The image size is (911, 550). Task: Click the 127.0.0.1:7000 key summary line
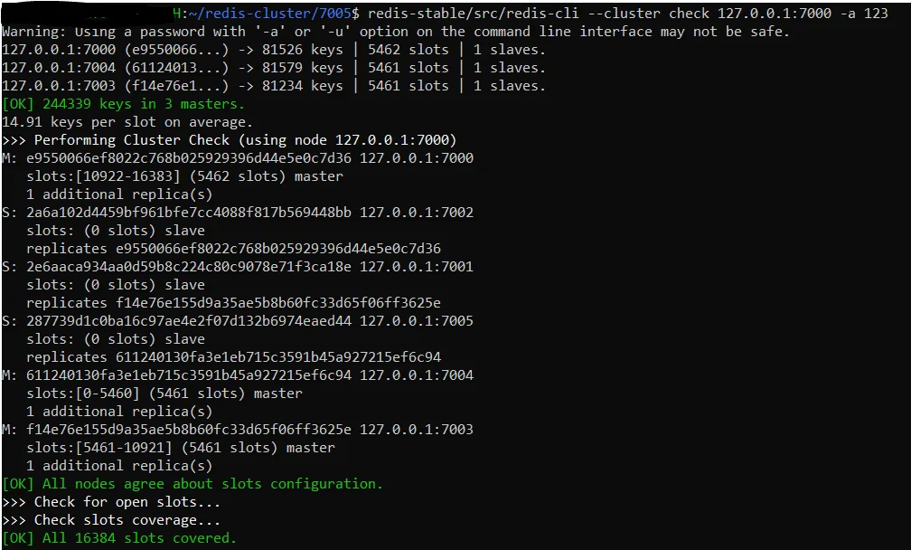click(274, 50)
